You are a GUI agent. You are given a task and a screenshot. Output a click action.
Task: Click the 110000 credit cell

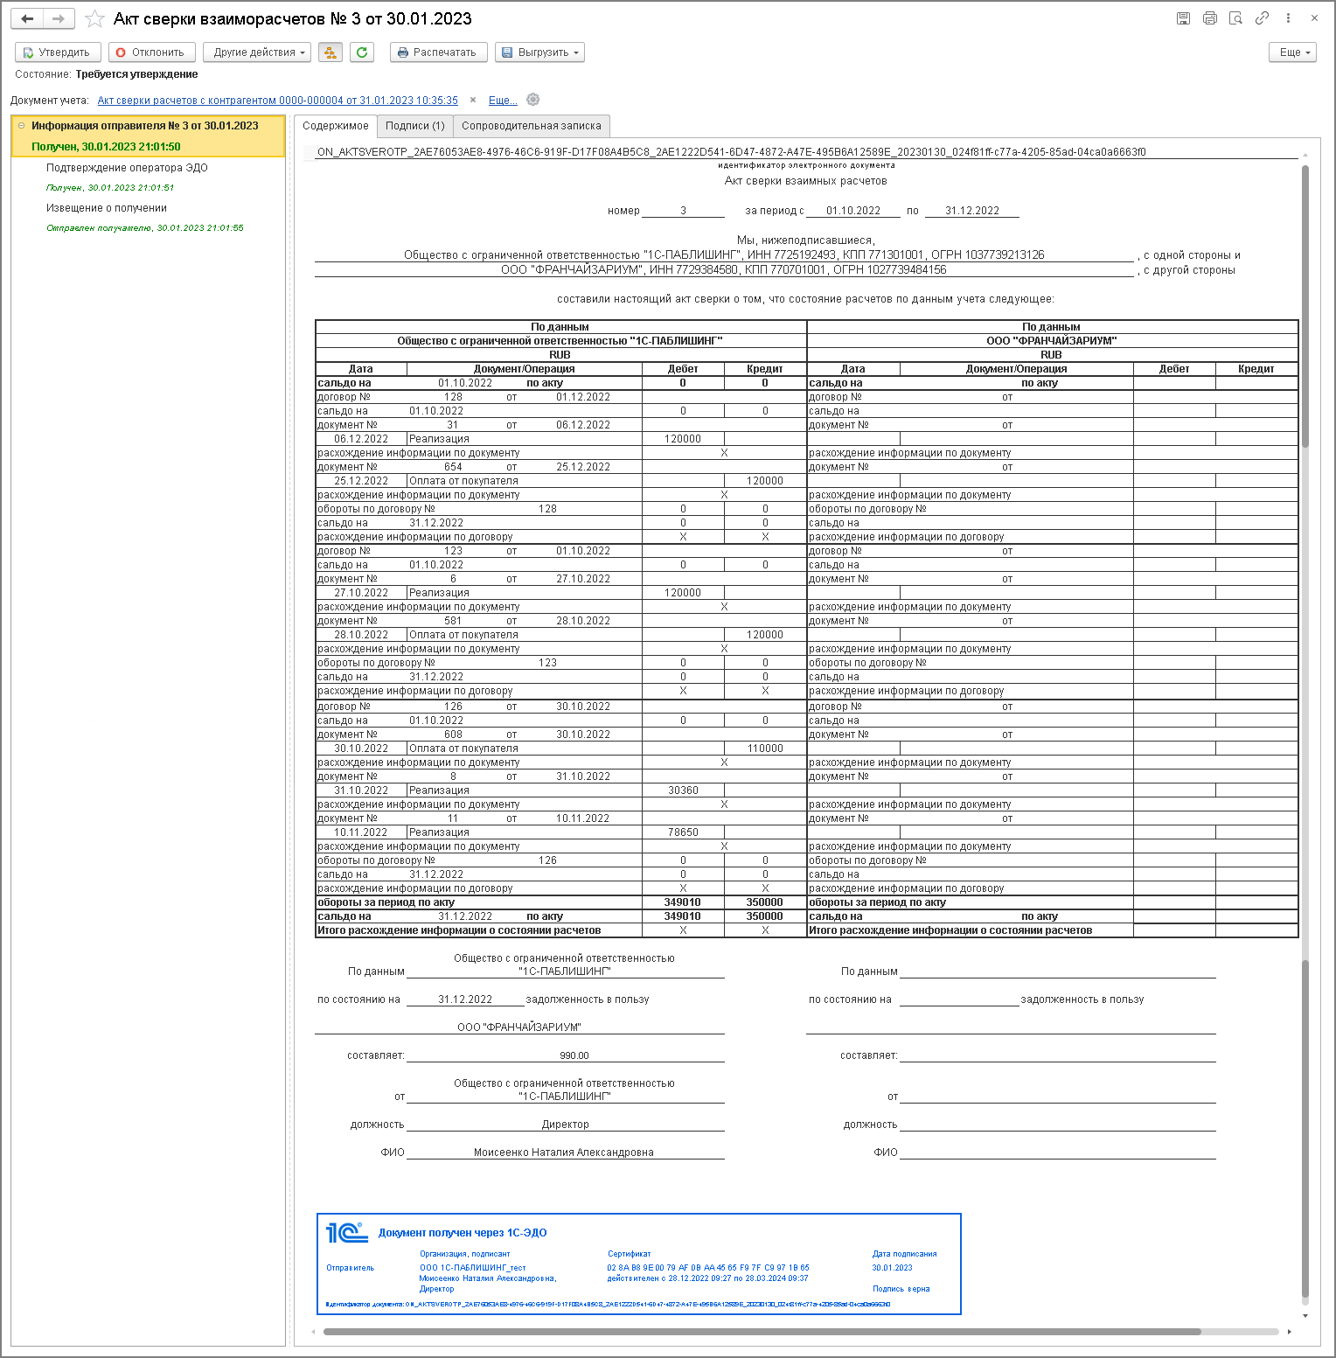(765, 749)
